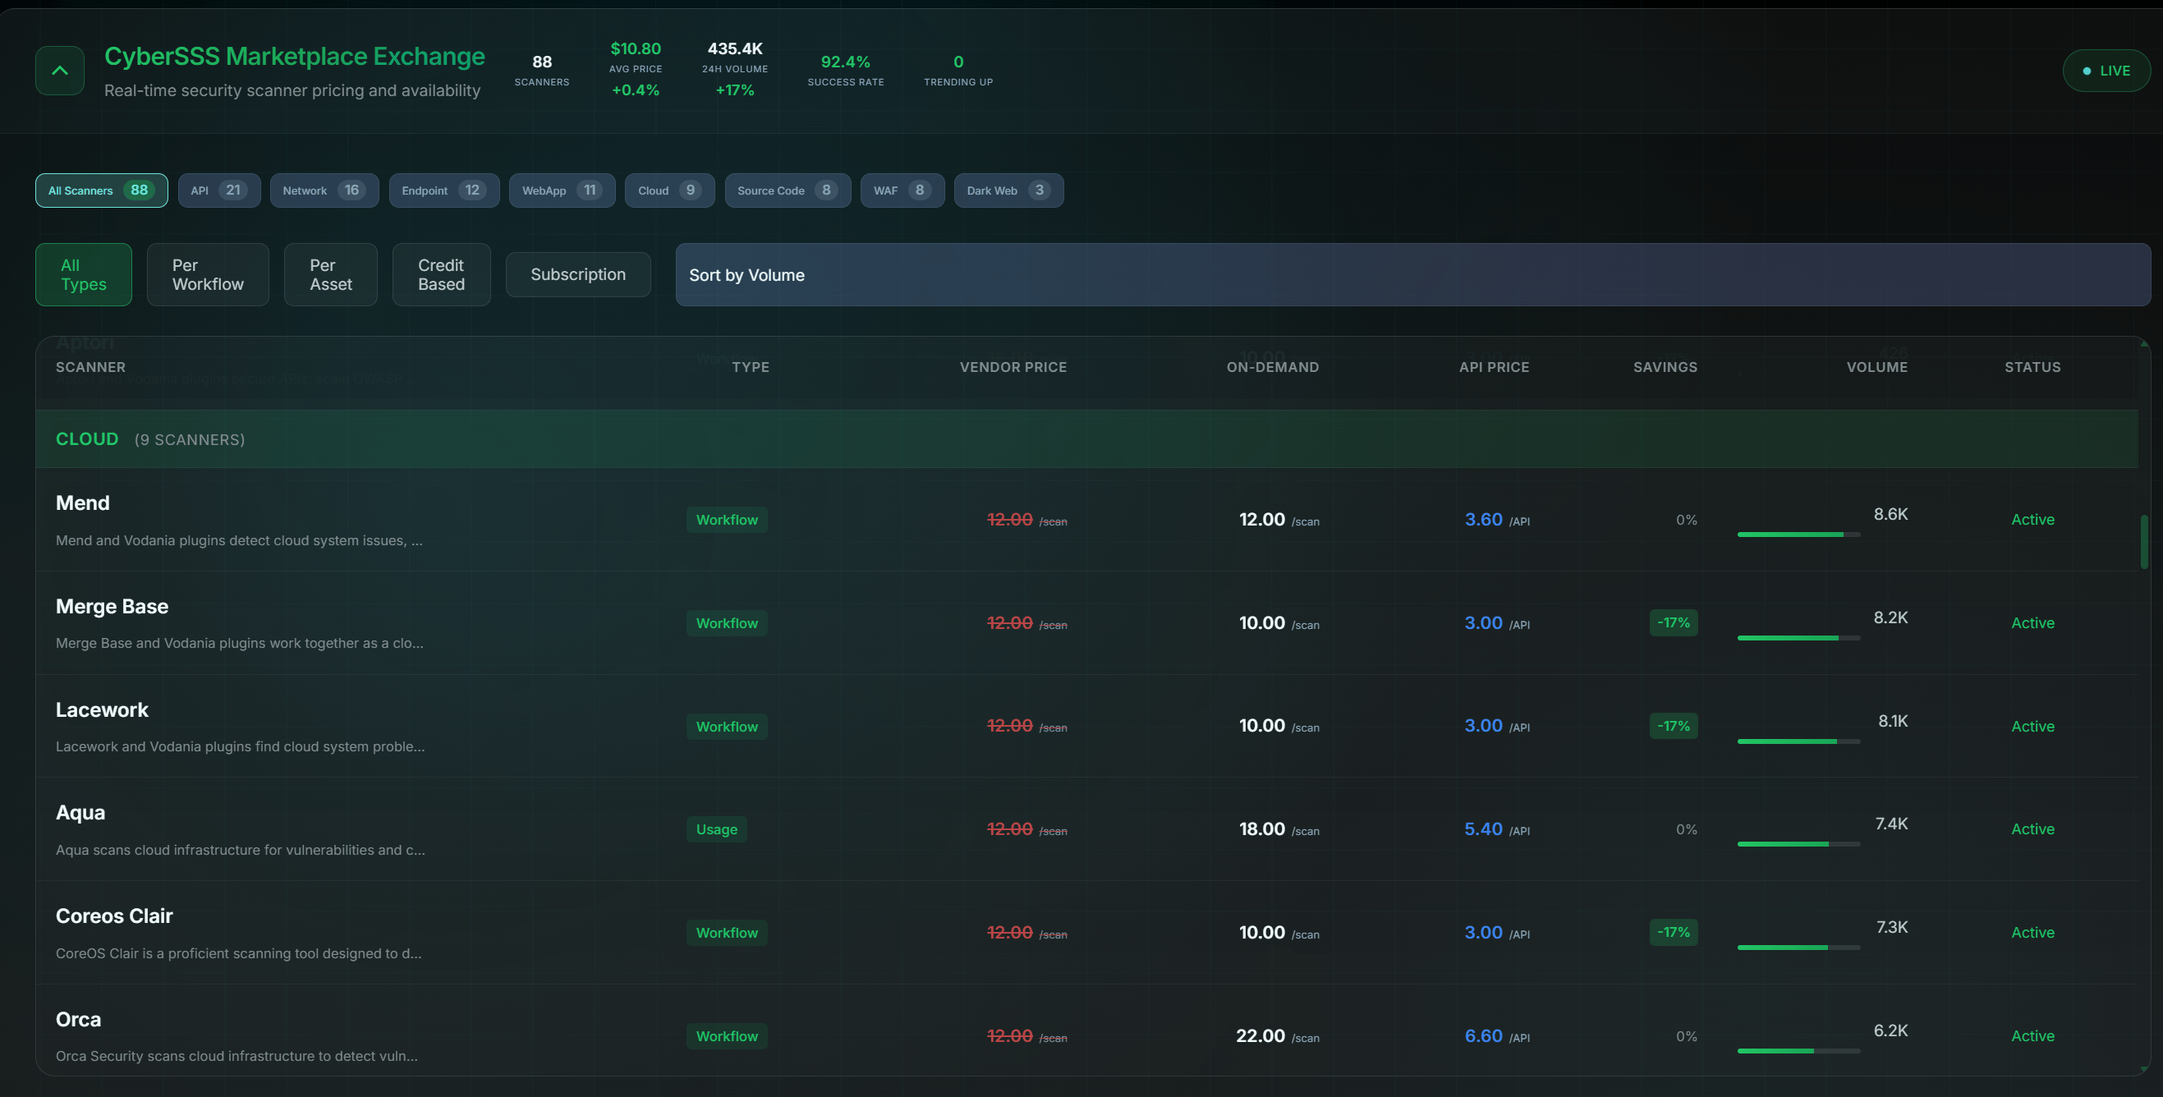2163x1097 pixels.
Task: Sort table by SCANNER column header
Action: tap(90, 368)
